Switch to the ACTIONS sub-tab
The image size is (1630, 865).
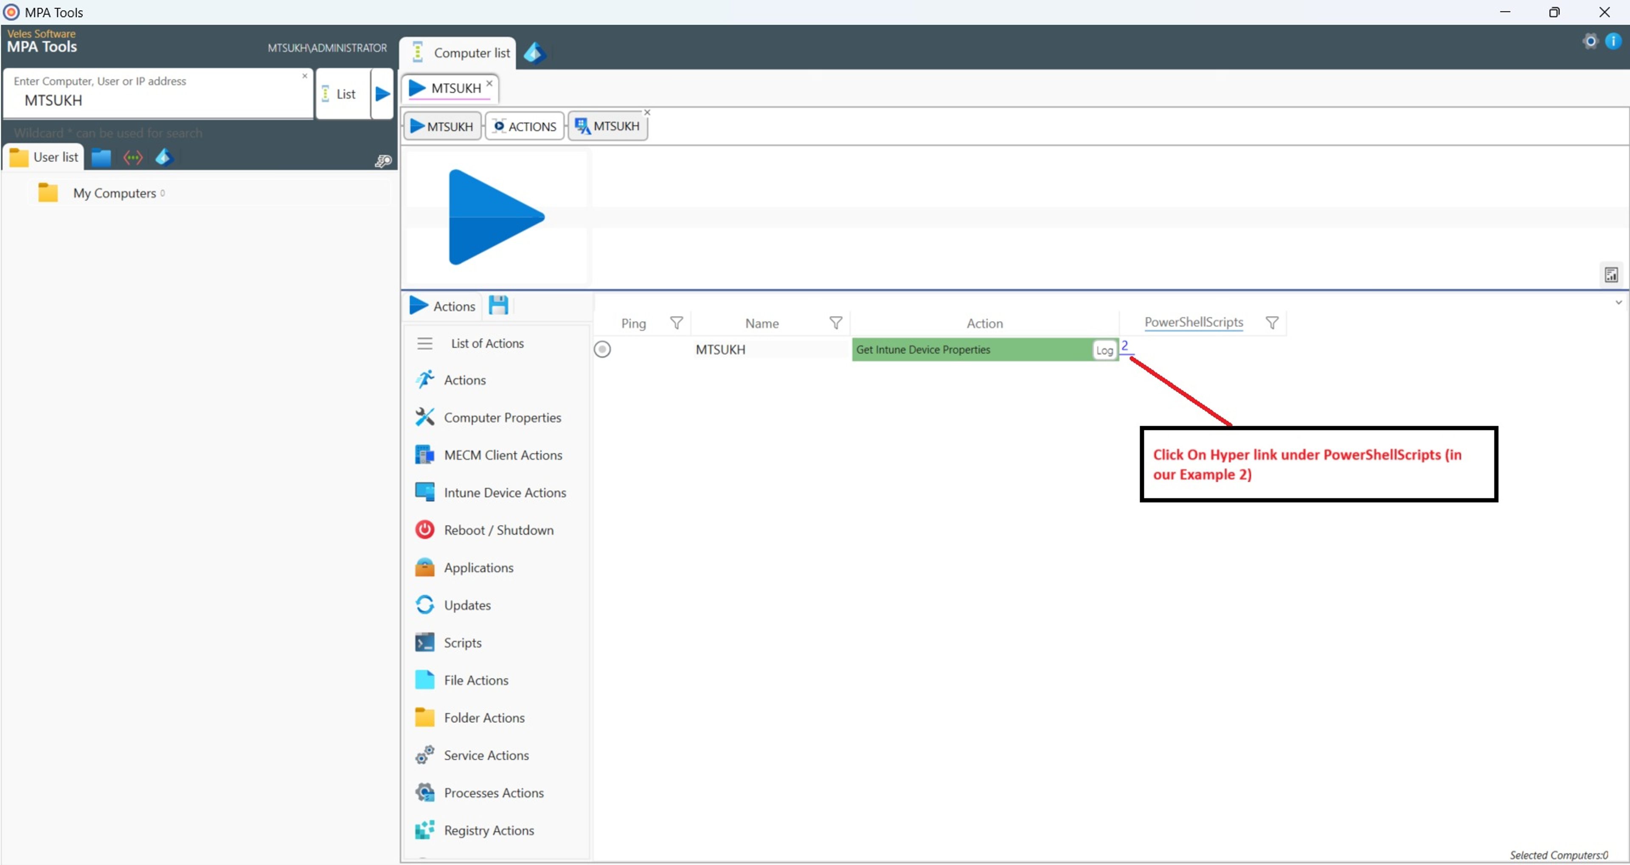point(525,126)
